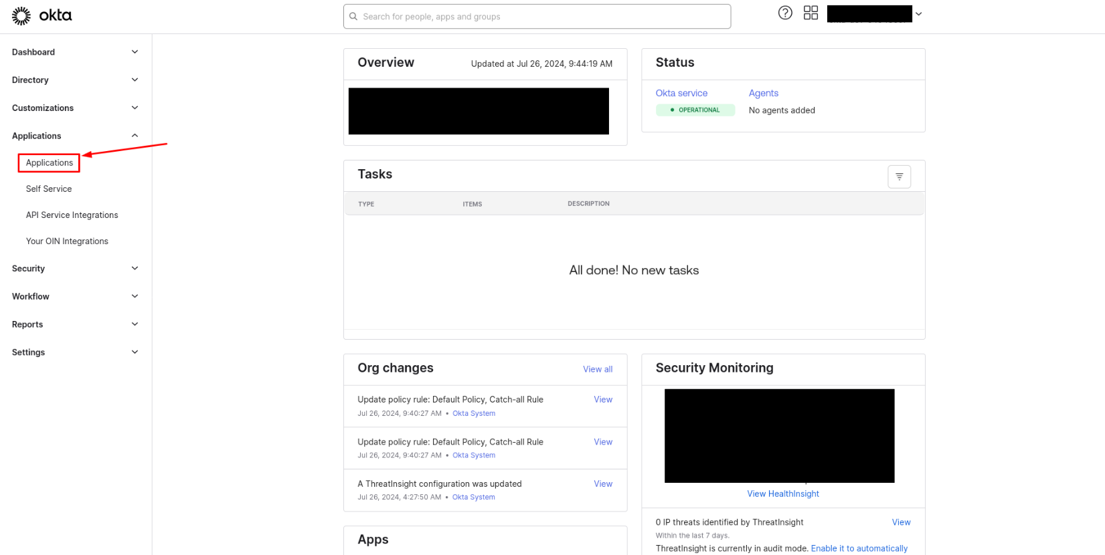Select Self Service in sidebar
The width and height of the screenshot is (1105, 555).
49,189
